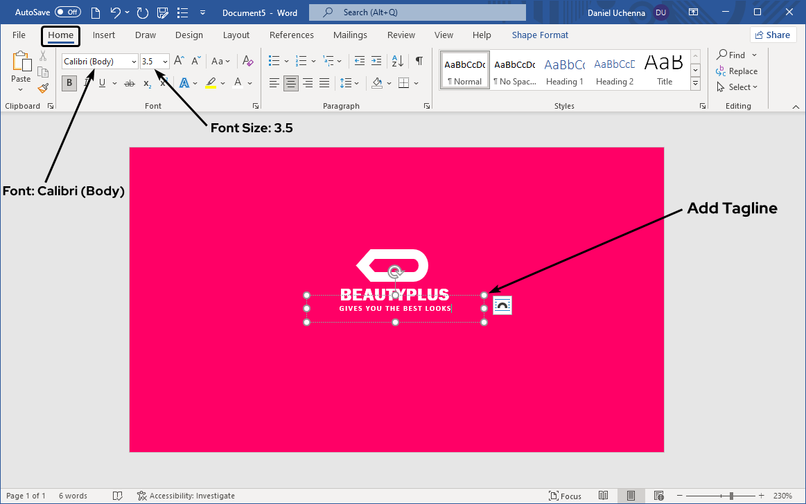Switch to the Insert tab

[x=104, y=35]
